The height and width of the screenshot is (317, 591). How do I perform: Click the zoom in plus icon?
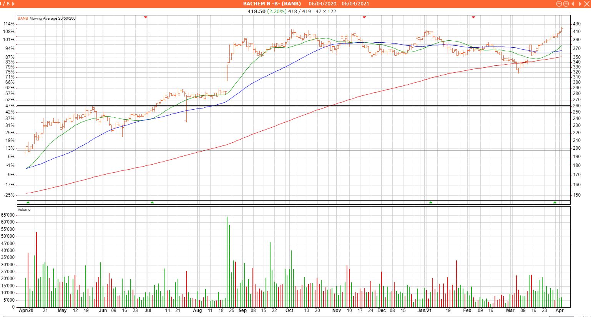pos(566,4)
